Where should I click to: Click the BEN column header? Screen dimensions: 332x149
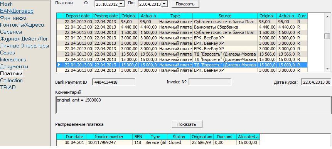(138, 137)
